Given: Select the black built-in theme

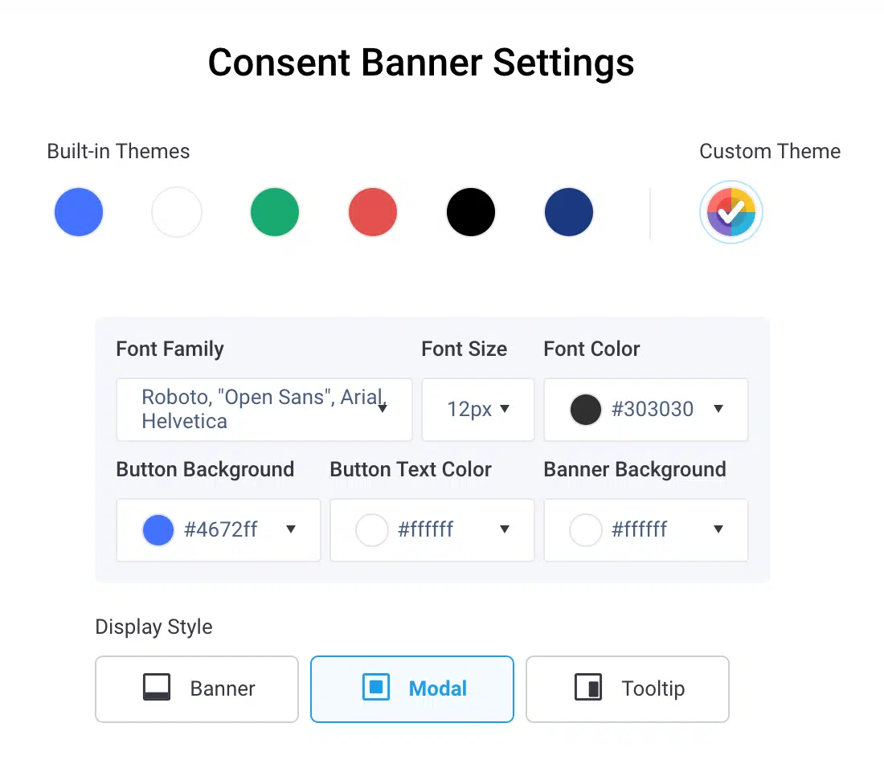Looking at the screenshot, I should click(470, 211).
